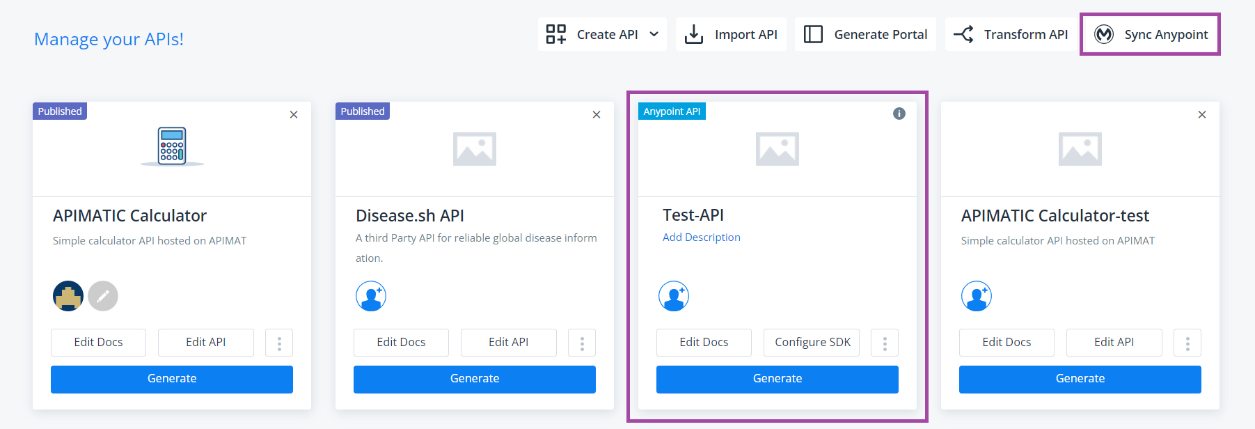The image size is (1255, 429).
Task: Click the description under APIMATIC Calculator title
Action: tap(150, 241)
